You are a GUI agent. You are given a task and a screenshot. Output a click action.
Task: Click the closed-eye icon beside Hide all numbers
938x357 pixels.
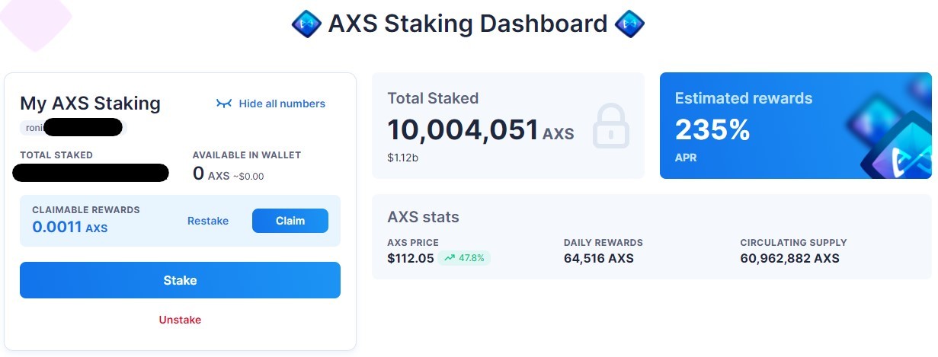224,104
